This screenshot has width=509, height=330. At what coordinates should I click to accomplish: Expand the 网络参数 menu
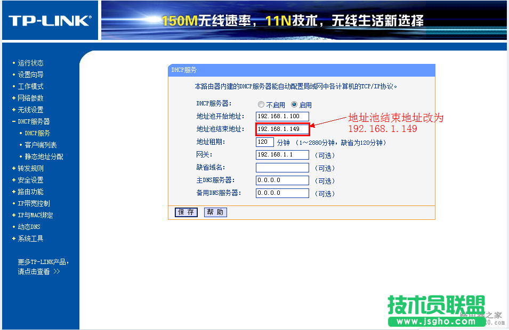(30, 98)
